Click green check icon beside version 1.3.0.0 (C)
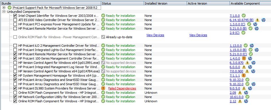 click(249, 24)
